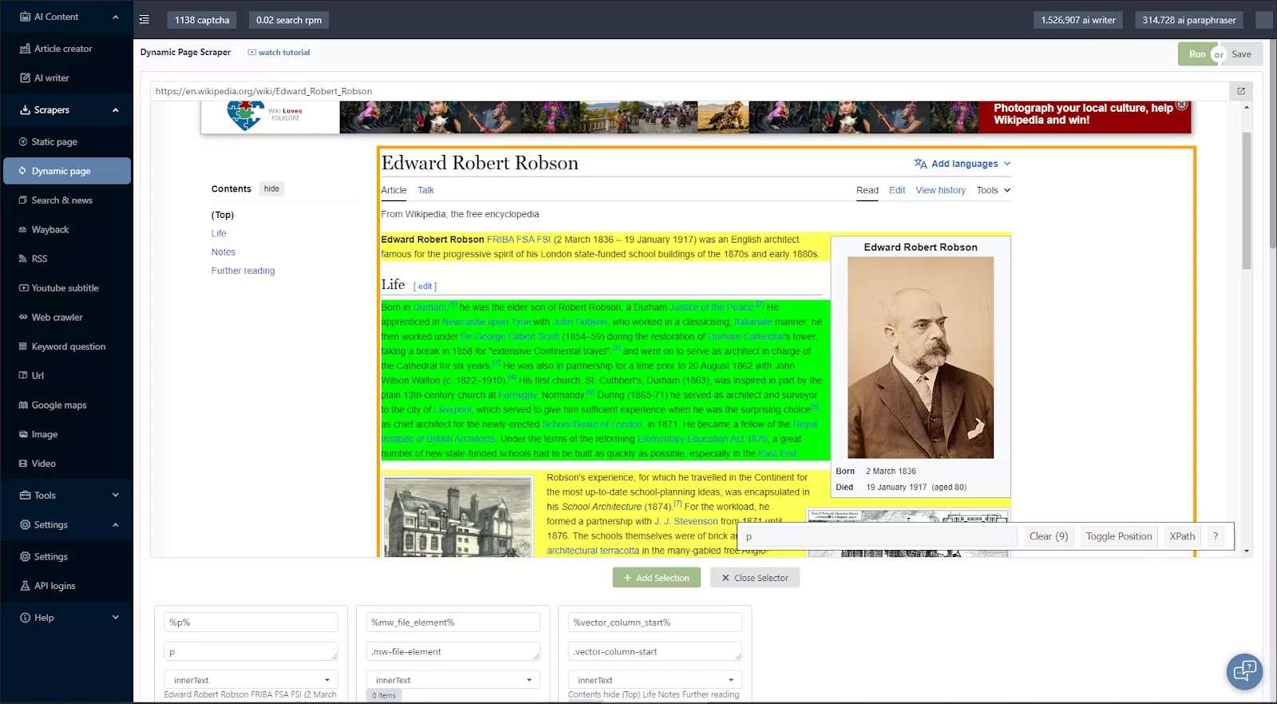Open the help chat bubble icon
The image size is (1277, 704).
click(1243, 671)
